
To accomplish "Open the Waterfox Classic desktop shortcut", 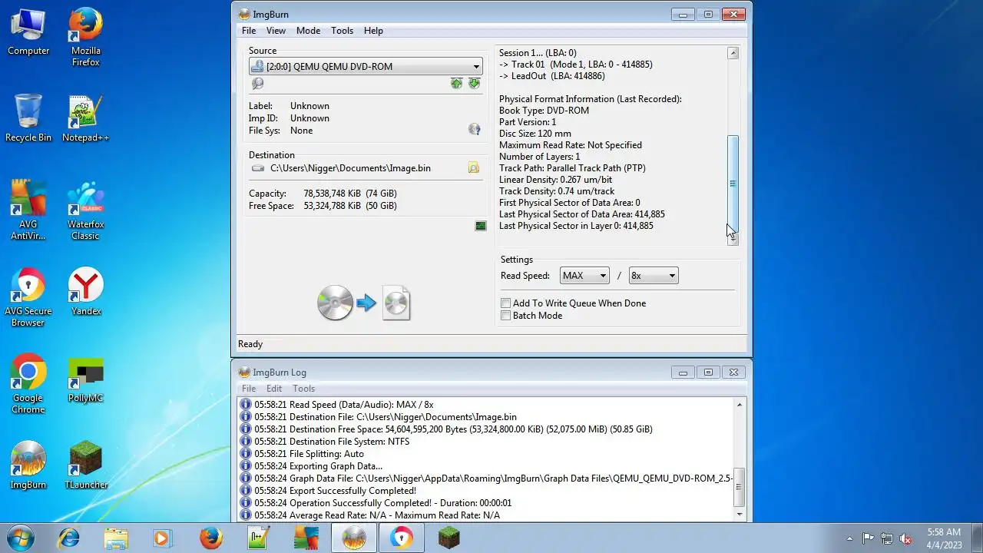I will (86, 210).
